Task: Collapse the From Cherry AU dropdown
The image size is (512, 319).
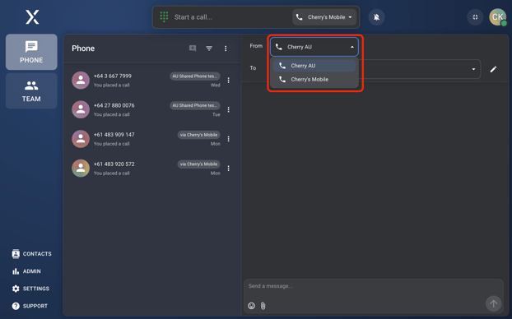Action: pyautogui.click(x=314, y=47)
